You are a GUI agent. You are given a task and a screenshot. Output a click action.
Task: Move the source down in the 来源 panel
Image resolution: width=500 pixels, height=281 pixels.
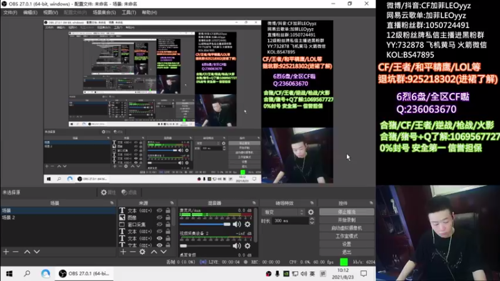[164, 252]
